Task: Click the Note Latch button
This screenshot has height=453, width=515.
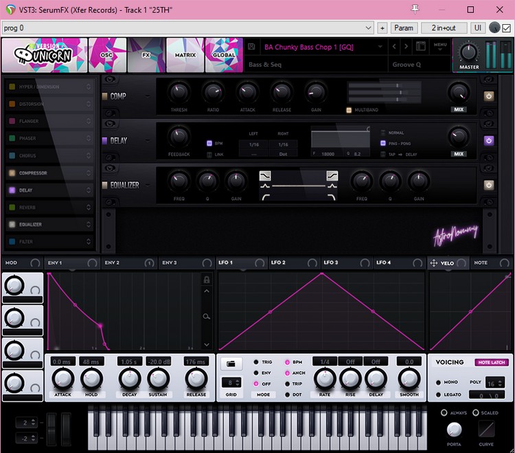Action: coord(491,362)
